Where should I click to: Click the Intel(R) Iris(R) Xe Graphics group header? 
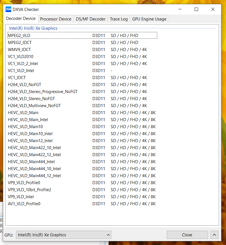point(33,28)
